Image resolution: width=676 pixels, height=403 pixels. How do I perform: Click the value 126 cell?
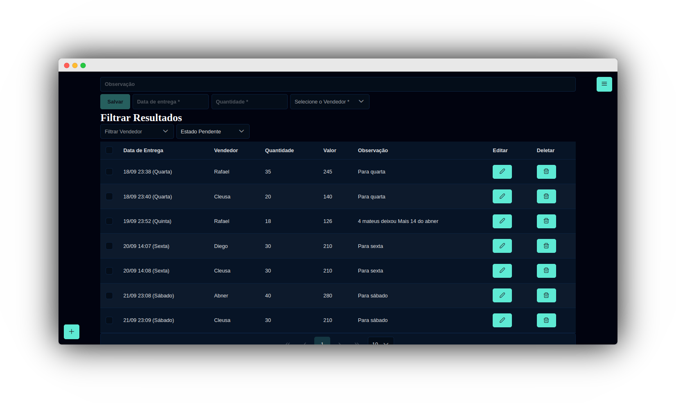(x=328, y=221)
